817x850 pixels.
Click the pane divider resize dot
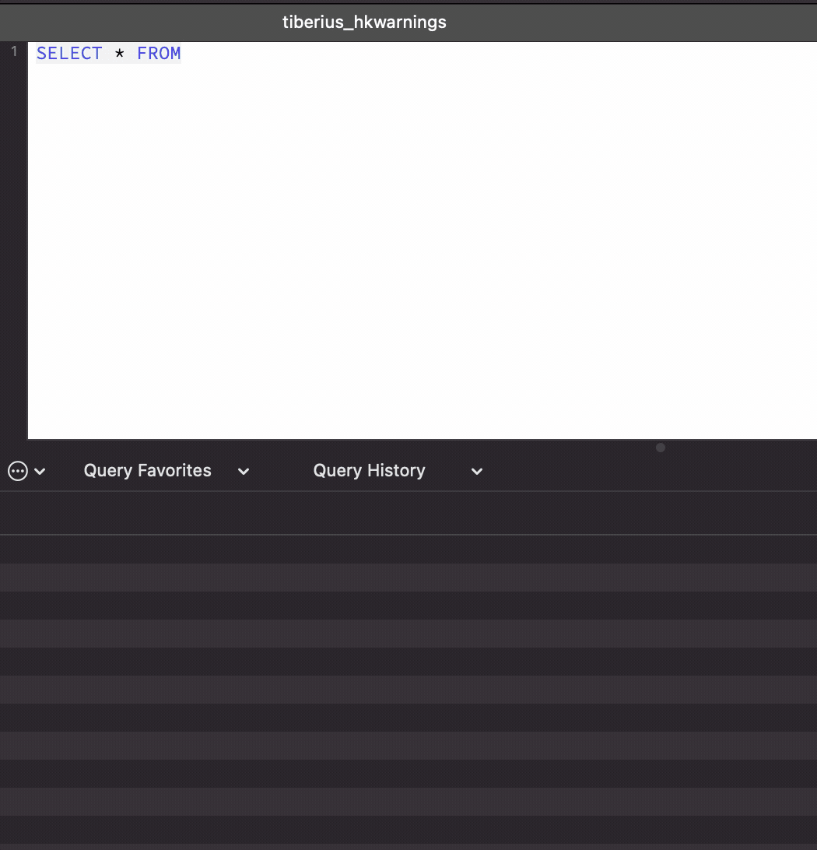pyautogui.click(x=660, y=448)
